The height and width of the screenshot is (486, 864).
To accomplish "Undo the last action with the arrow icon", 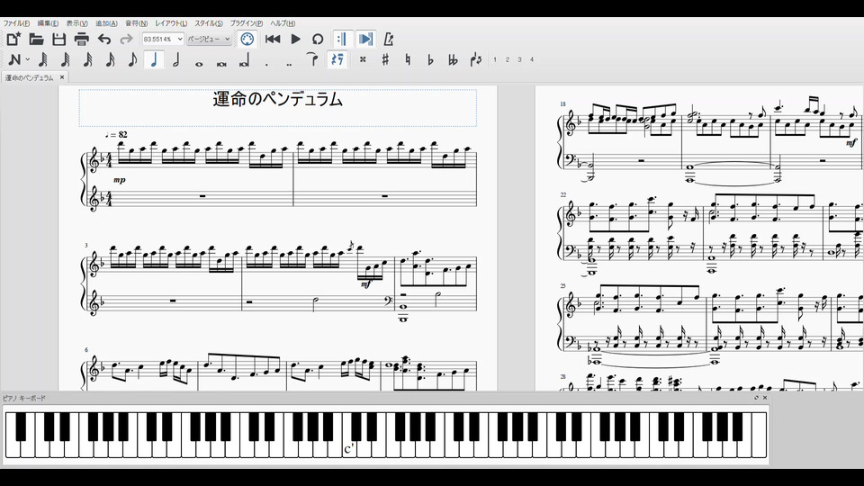I will (x=104, y=39).
